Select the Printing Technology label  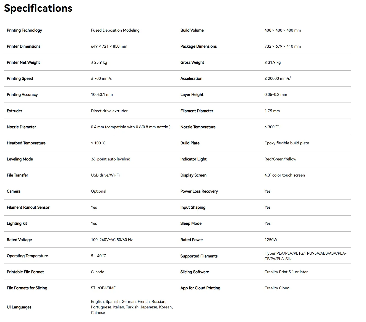[x=24, y=30]
